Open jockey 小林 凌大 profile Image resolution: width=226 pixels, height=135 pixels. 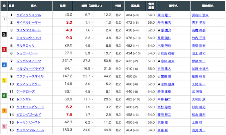(x=167, y=61)
